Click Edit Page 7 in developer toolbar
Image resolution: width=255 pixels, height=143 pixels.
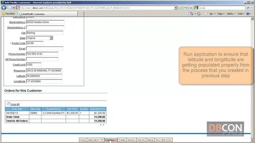point(111,140)
